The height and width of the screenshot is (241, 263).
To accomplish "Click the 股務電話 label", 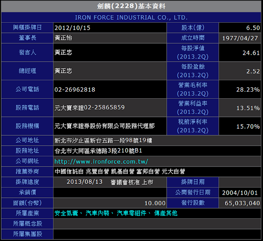I will click(28, 108).
